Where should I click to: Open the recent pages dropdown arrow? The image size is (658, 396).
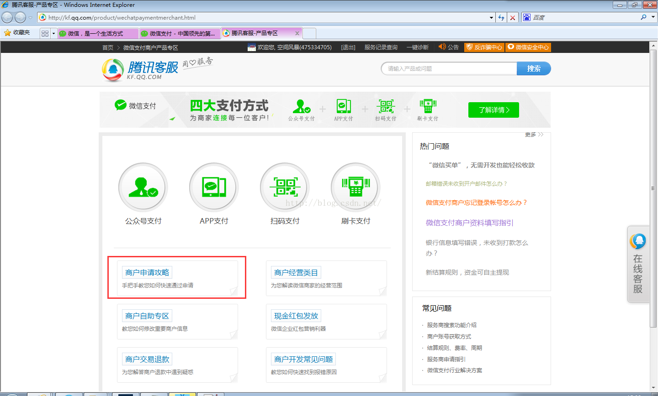coord(30,18)
